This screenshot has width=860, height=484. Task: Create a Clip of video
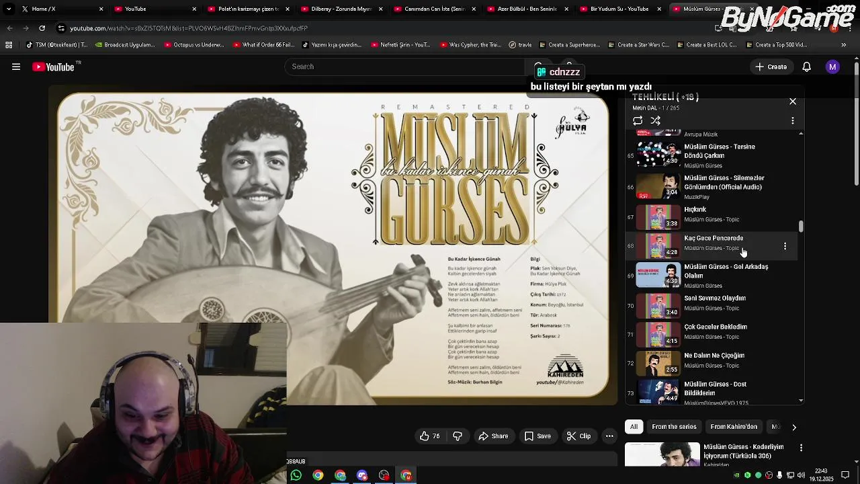tap(578, 436)
